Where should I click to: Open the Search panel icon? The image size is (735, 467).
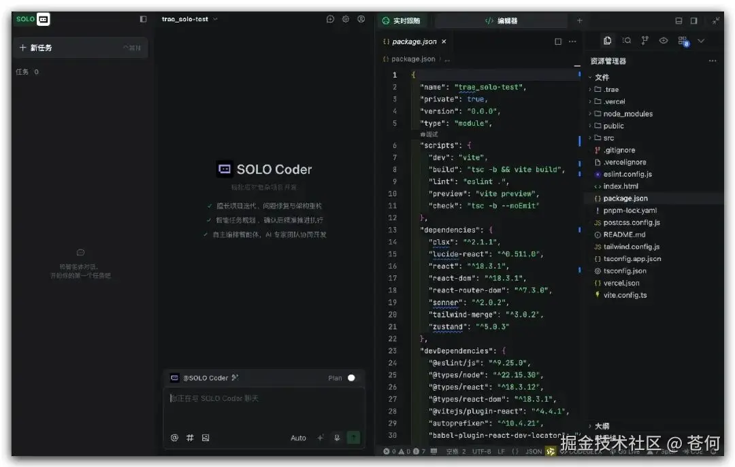(x=626, y=41)
